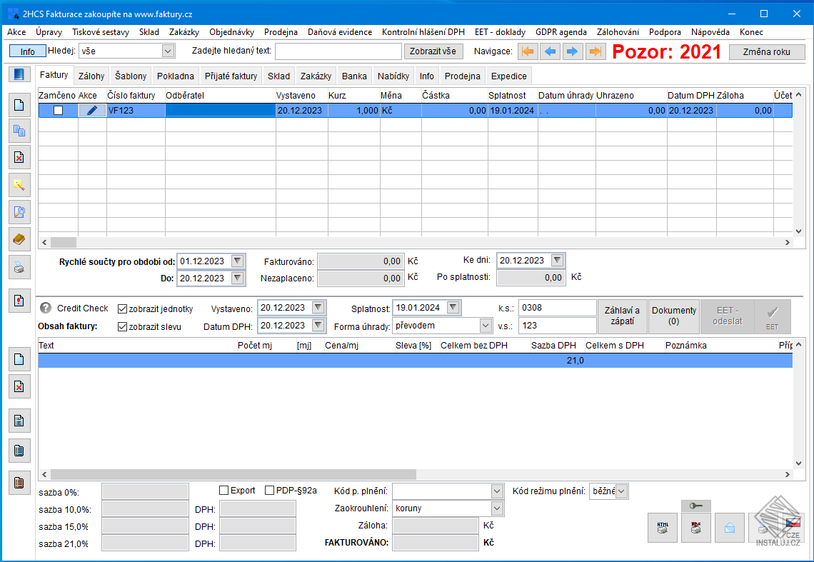
Task: Open the Hledej search scope dropdown
Action: 168,51
